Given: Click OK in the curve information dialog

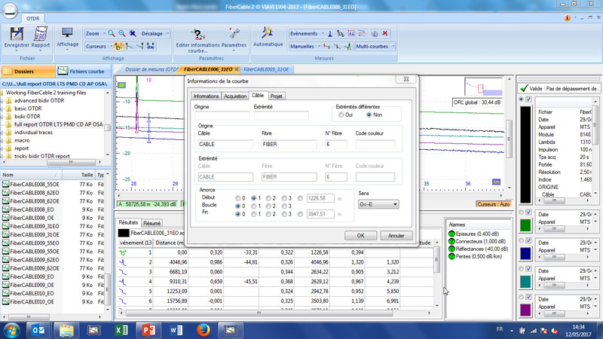Looking at the screenshot, I should tap(360, 236).
